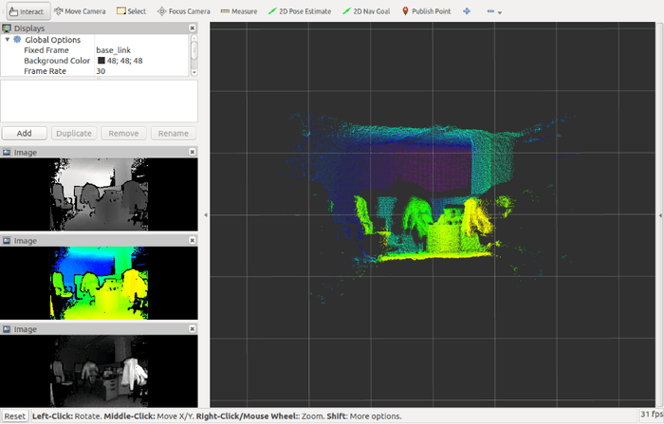Image resolution: width=664 pixels, height=424 pixels.
Task: Collapse the Global Options tree item
Action: click(8, 40)
